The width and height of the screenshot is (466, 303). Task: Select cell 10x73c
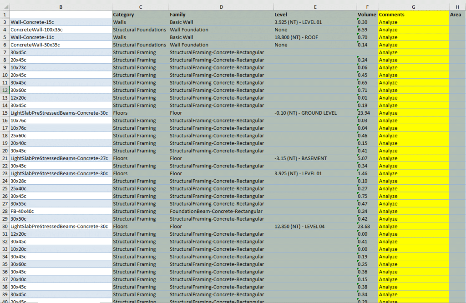[61, 68]
